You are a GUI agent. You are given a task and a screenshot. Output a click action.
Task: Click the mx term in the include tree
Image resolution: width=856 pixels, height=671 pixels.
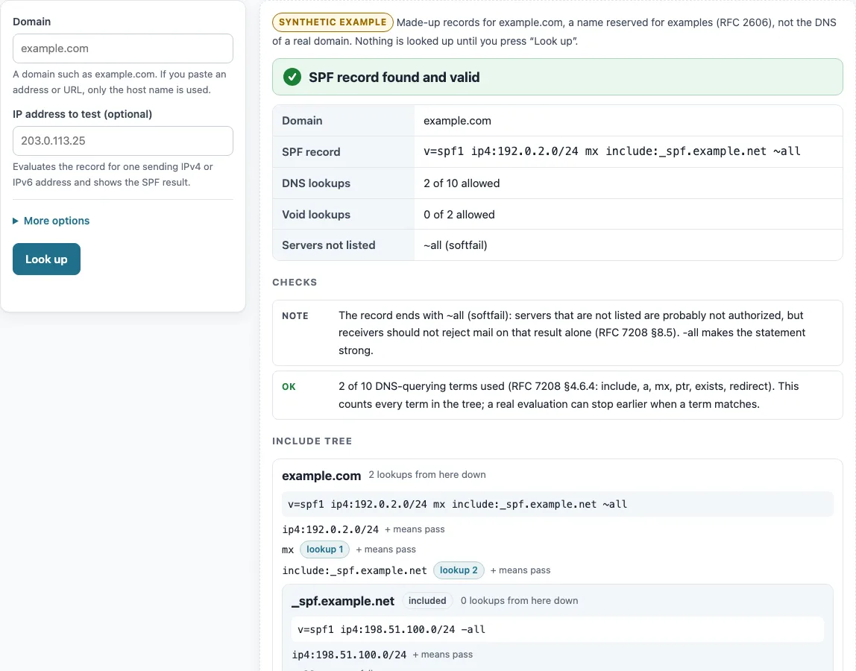click(288, 549)
